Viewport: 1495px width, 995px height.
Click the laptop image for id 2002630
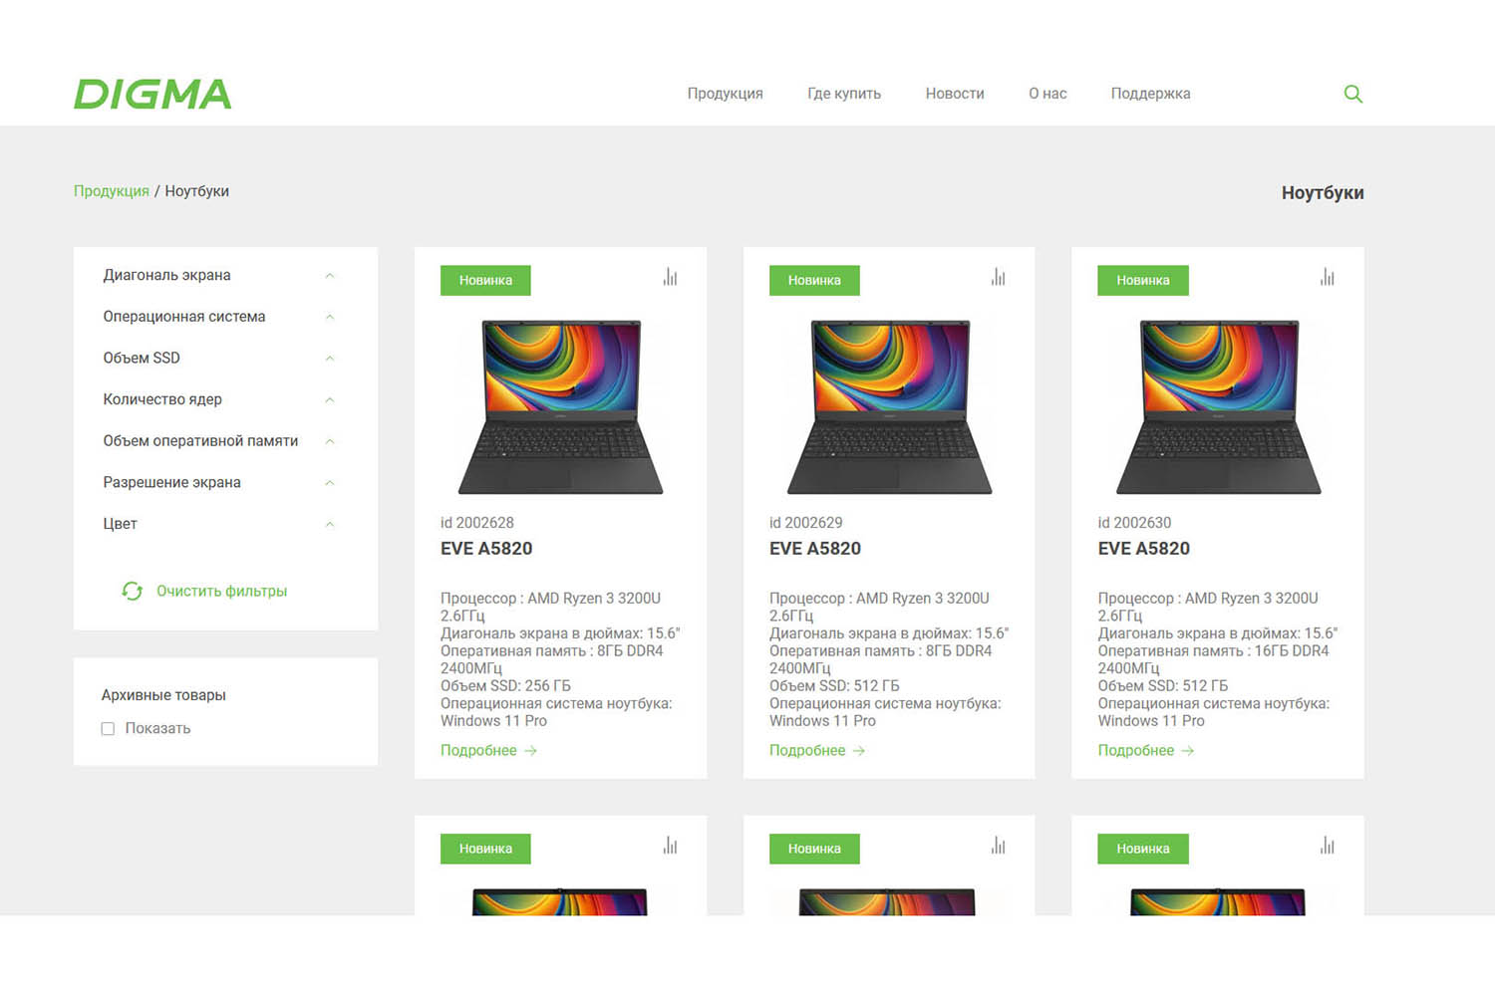pyautogui.click(x=1218, y=406)
